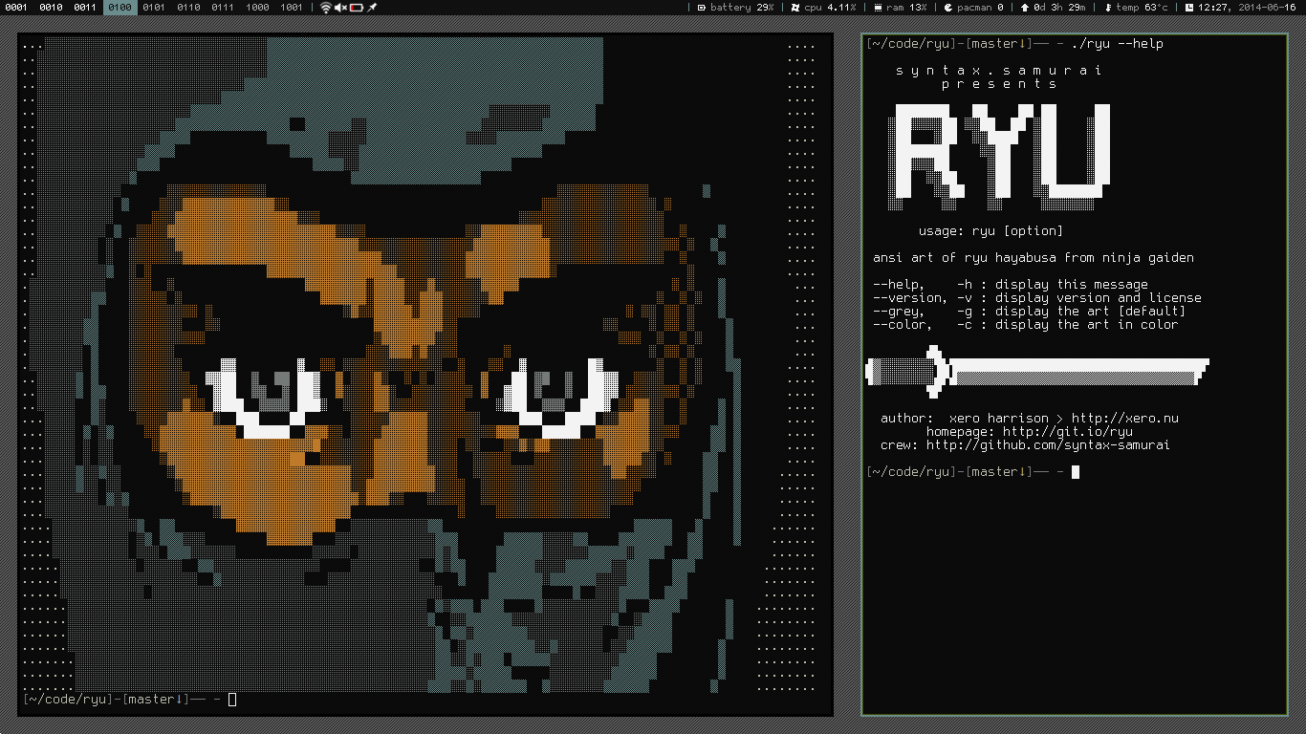Viewport: 1306px width, 734px height.
Task: Switch to workspace 0101
Action: point(154,8)
